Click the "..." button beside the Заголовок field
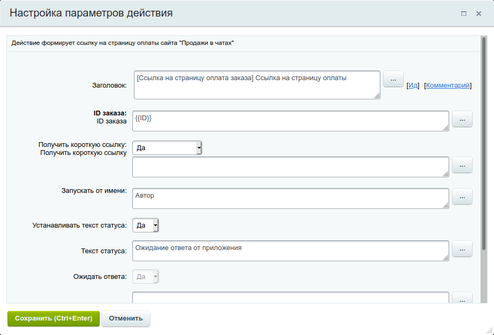The height and width of the screenshot is (335, 494). point(393,79)
